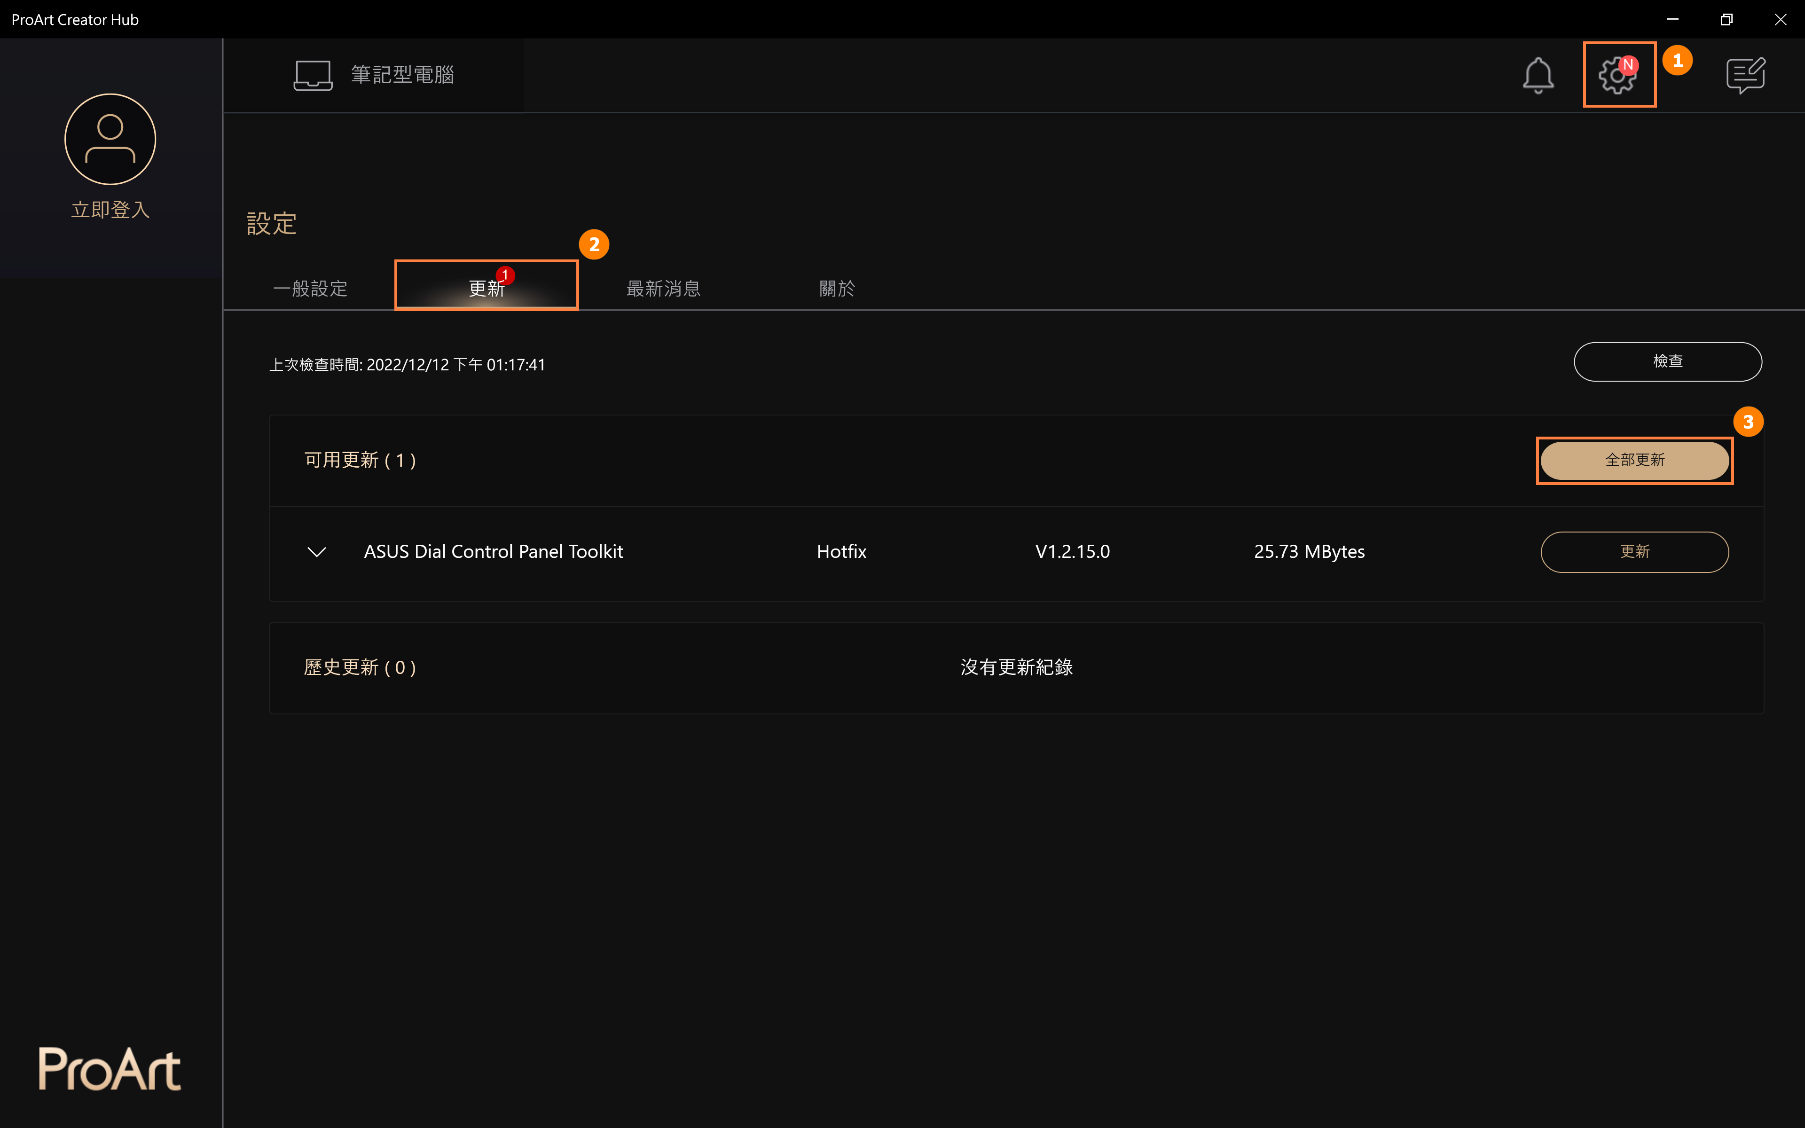The width and height of the screenshot is (1805, 1128).
Task: Switch to the 最新消息 tab
Action: (x=663, y=289)
